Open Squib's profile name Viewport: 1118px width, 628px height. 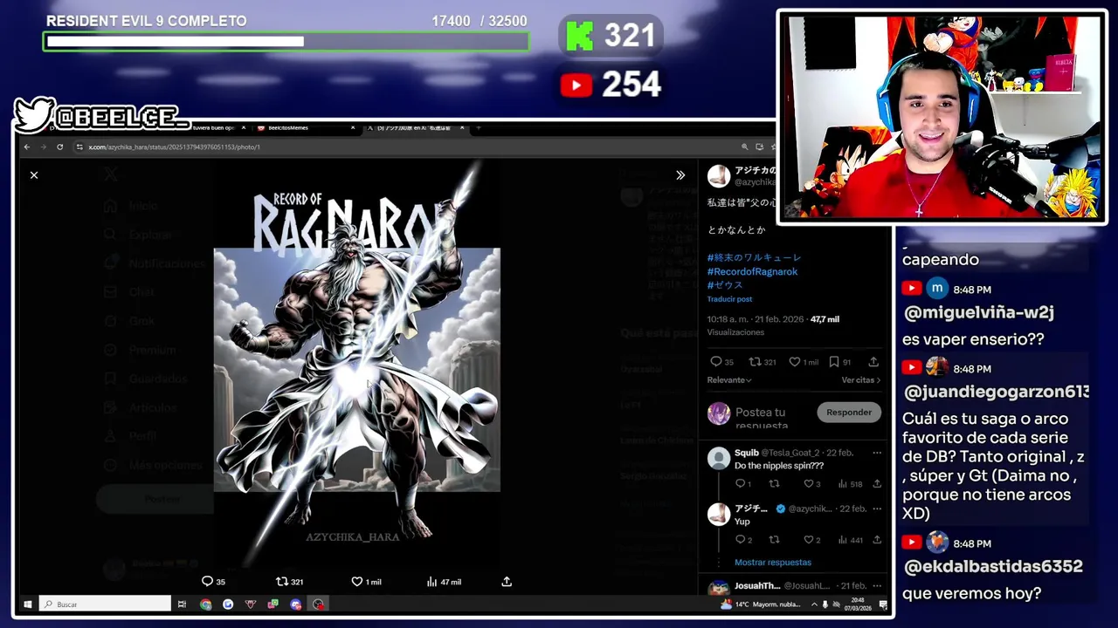tap(747, 453)
